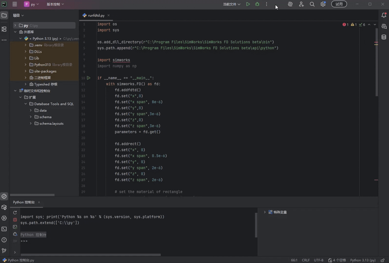Open the Git tool window

coord(4,251)
